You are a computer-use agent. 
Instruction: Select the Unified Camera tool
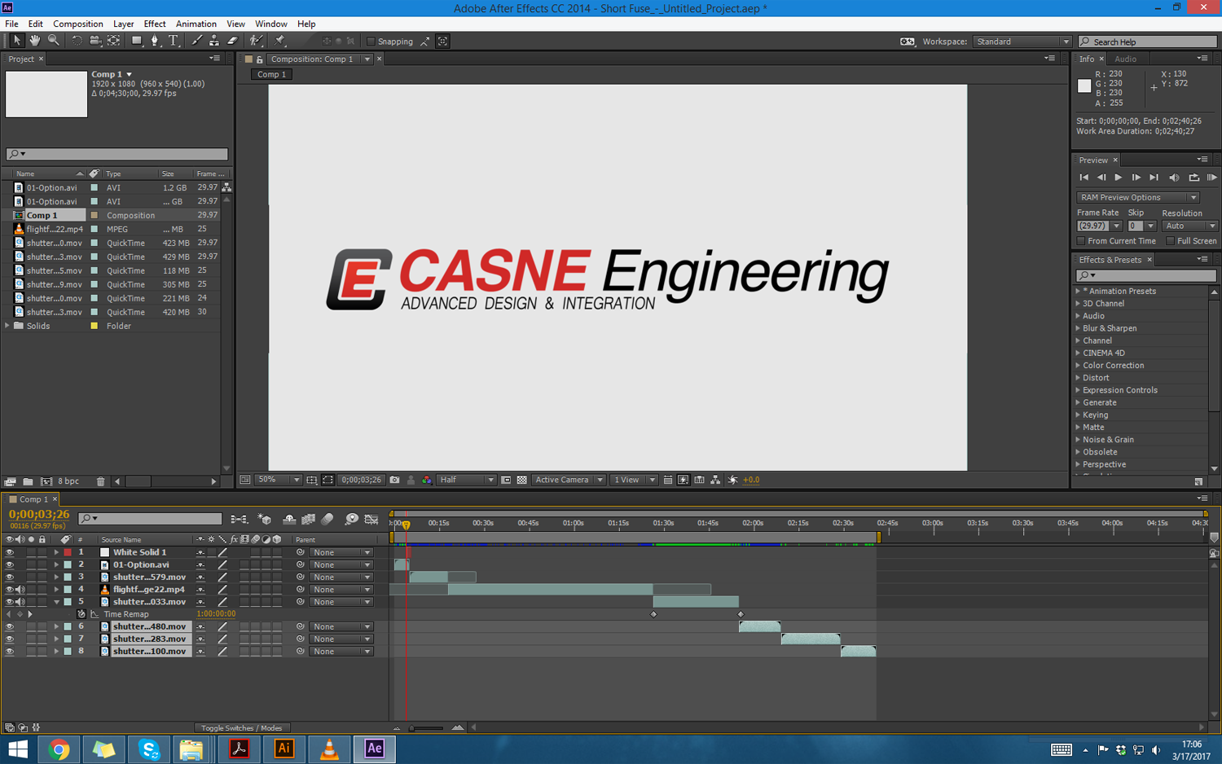pos(95,41)
